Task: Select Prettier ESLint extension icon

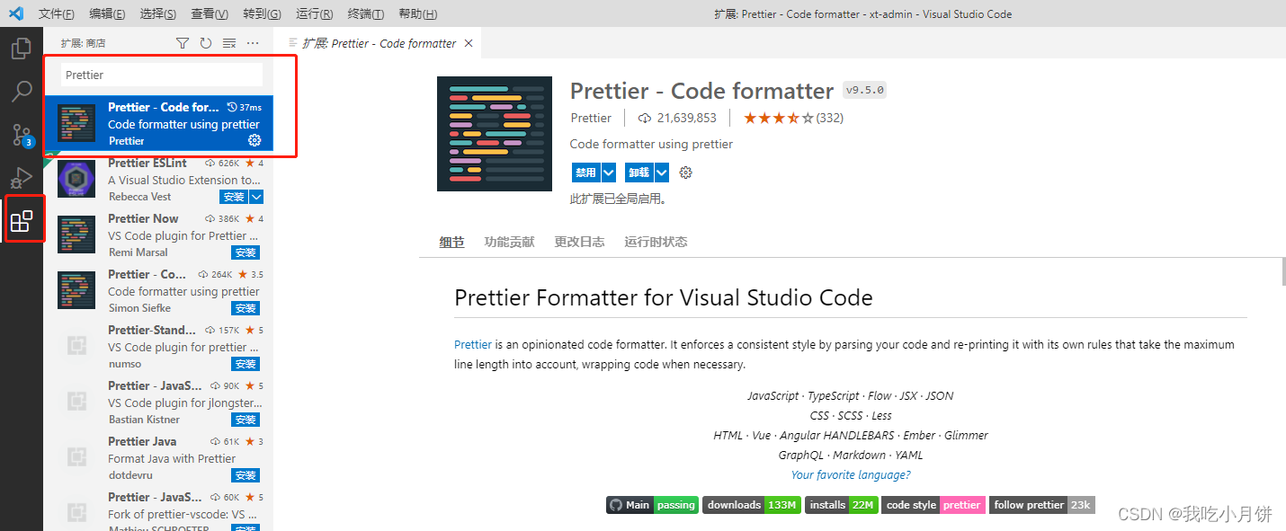Action: pos(76,179)
